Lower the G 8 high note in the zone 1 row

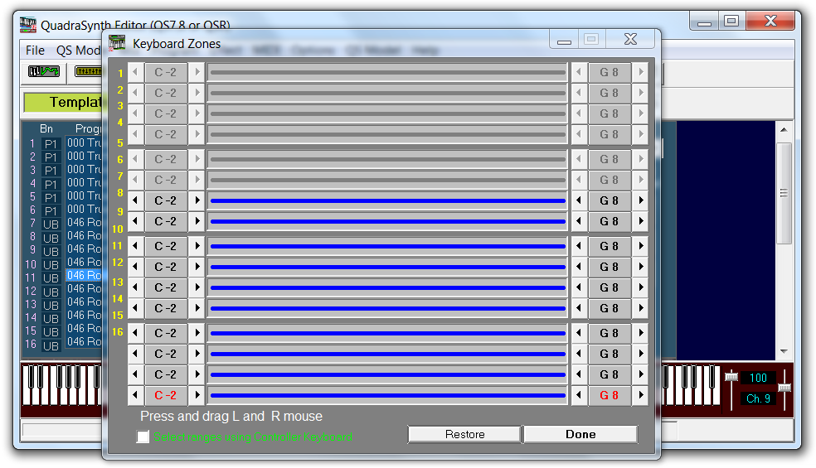pos(580,72)
